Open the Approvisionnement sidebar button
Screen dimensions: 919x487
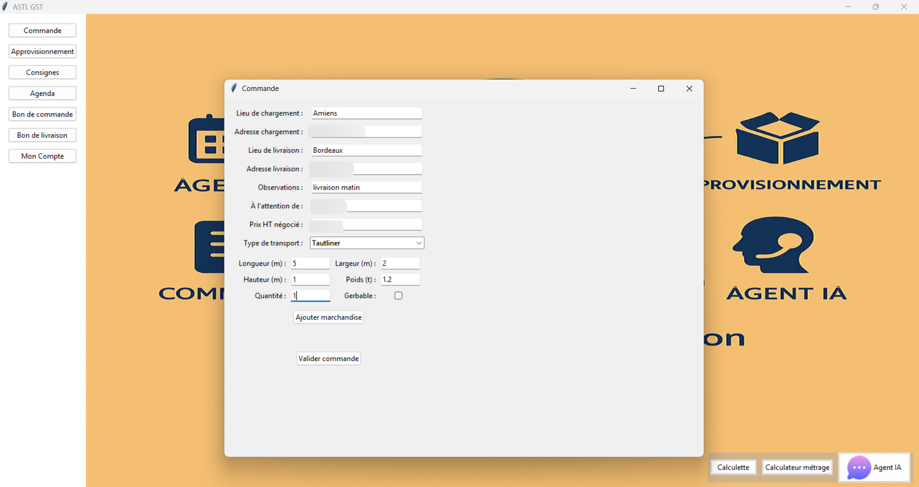tap(42, 51)
